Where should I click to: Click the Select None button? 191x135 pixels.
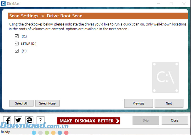[47, 103]
